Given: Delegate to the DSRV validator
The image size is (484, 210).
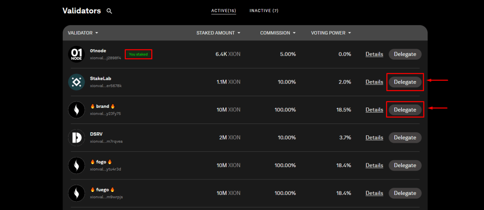Looking at the screenshot, I should point(405,137).
